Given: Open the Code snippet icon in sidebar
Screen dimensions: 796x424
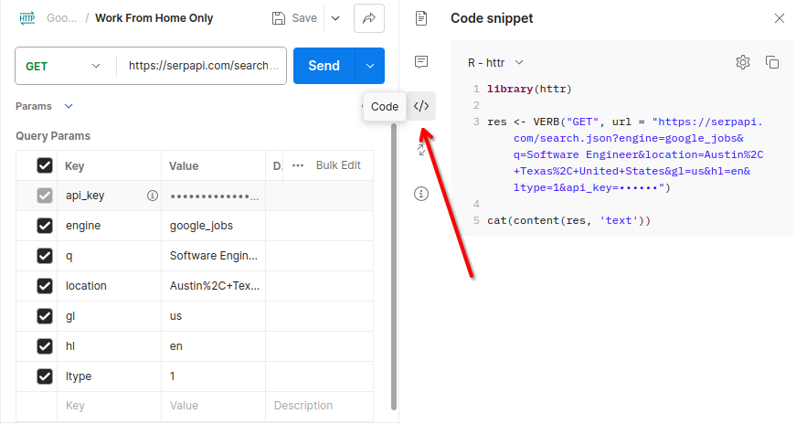Looking at the screenshot, I should click(421, 106).
